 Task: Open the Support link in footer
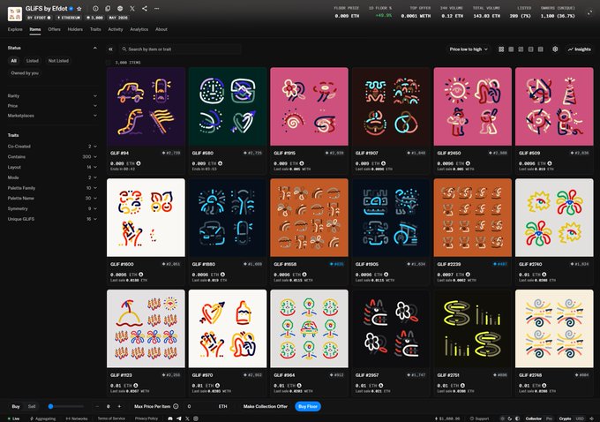click(x=479, y=418)
